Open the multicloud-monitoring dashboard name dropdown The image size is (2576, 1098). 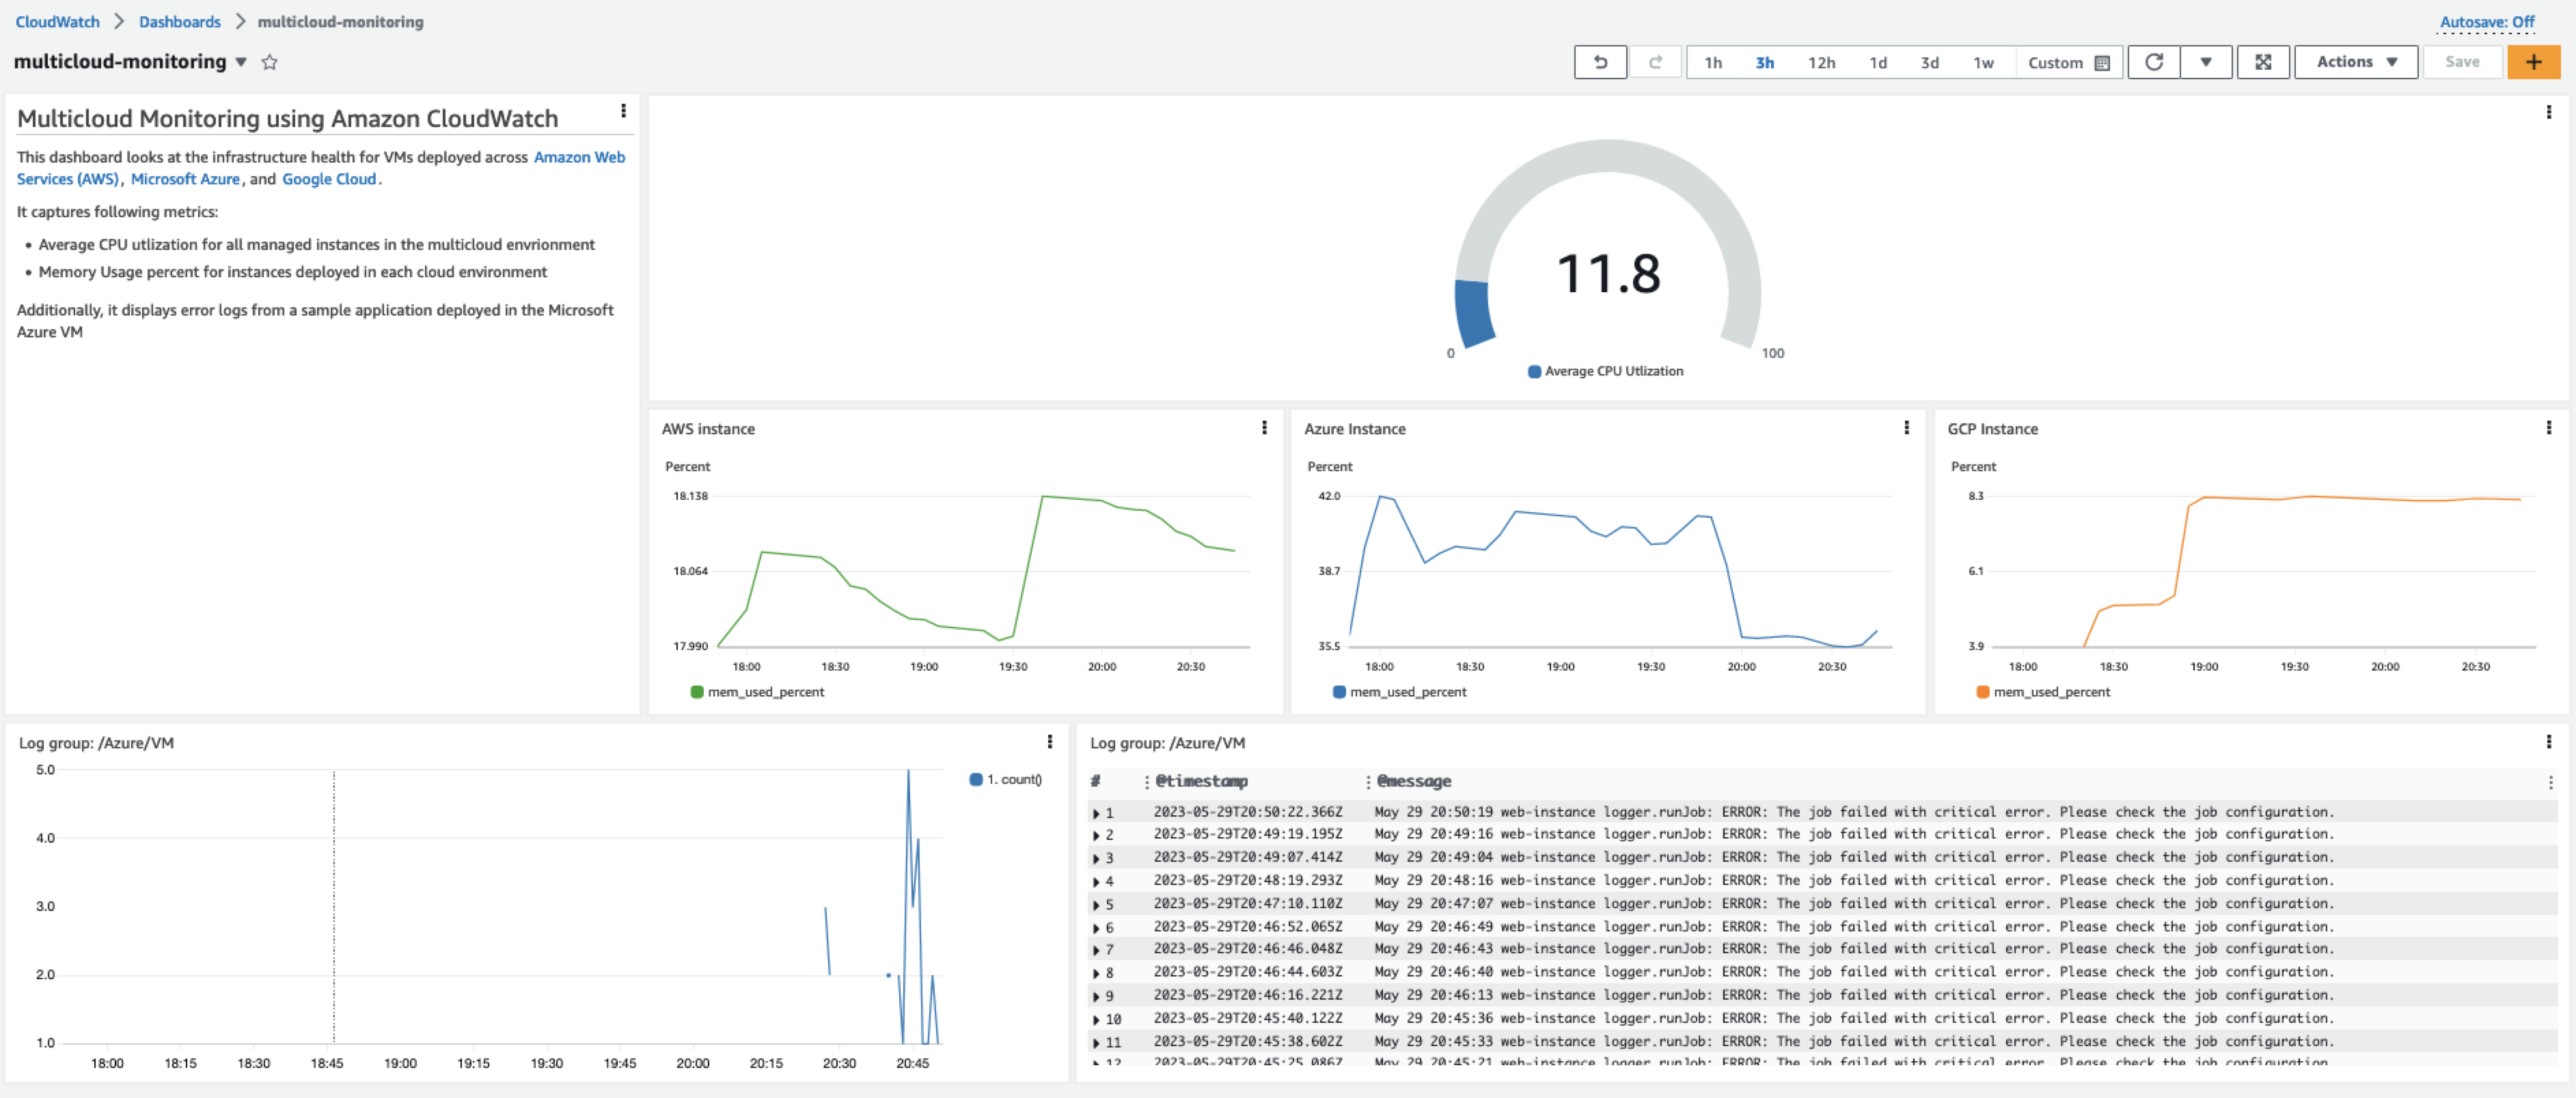point(241,61)
